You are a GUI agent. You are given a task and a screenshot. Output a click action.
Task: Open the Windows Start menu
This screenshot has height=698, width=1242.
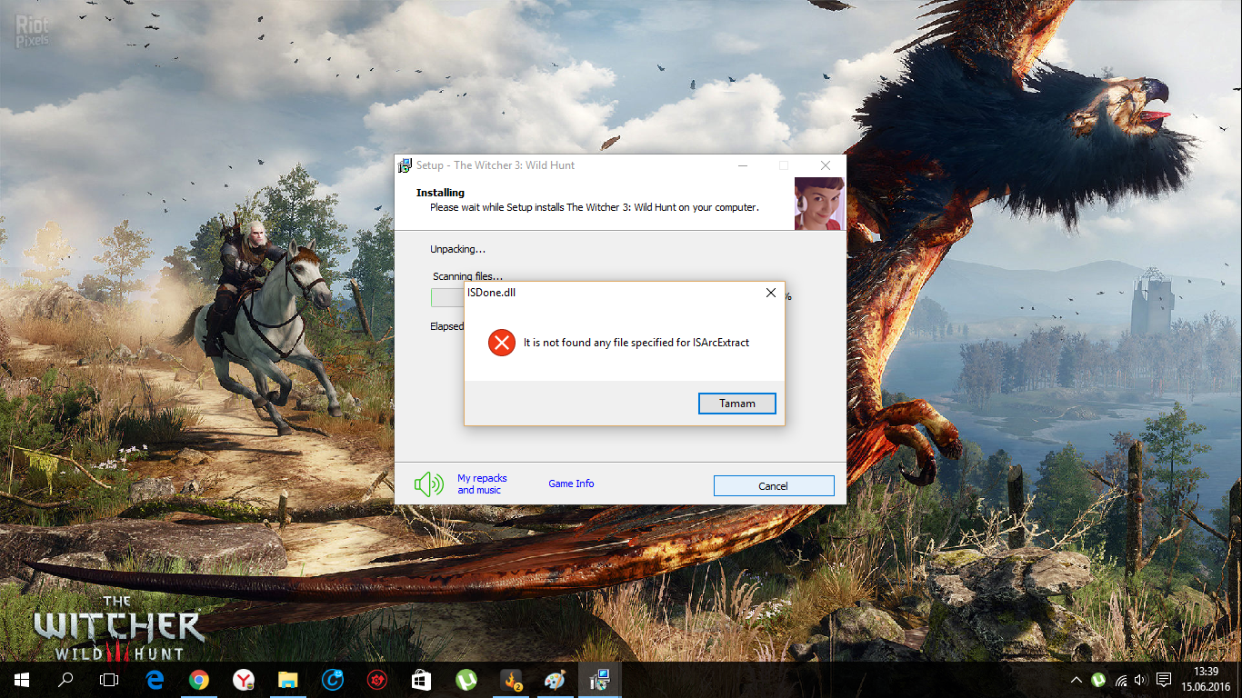tap(22, 680)
